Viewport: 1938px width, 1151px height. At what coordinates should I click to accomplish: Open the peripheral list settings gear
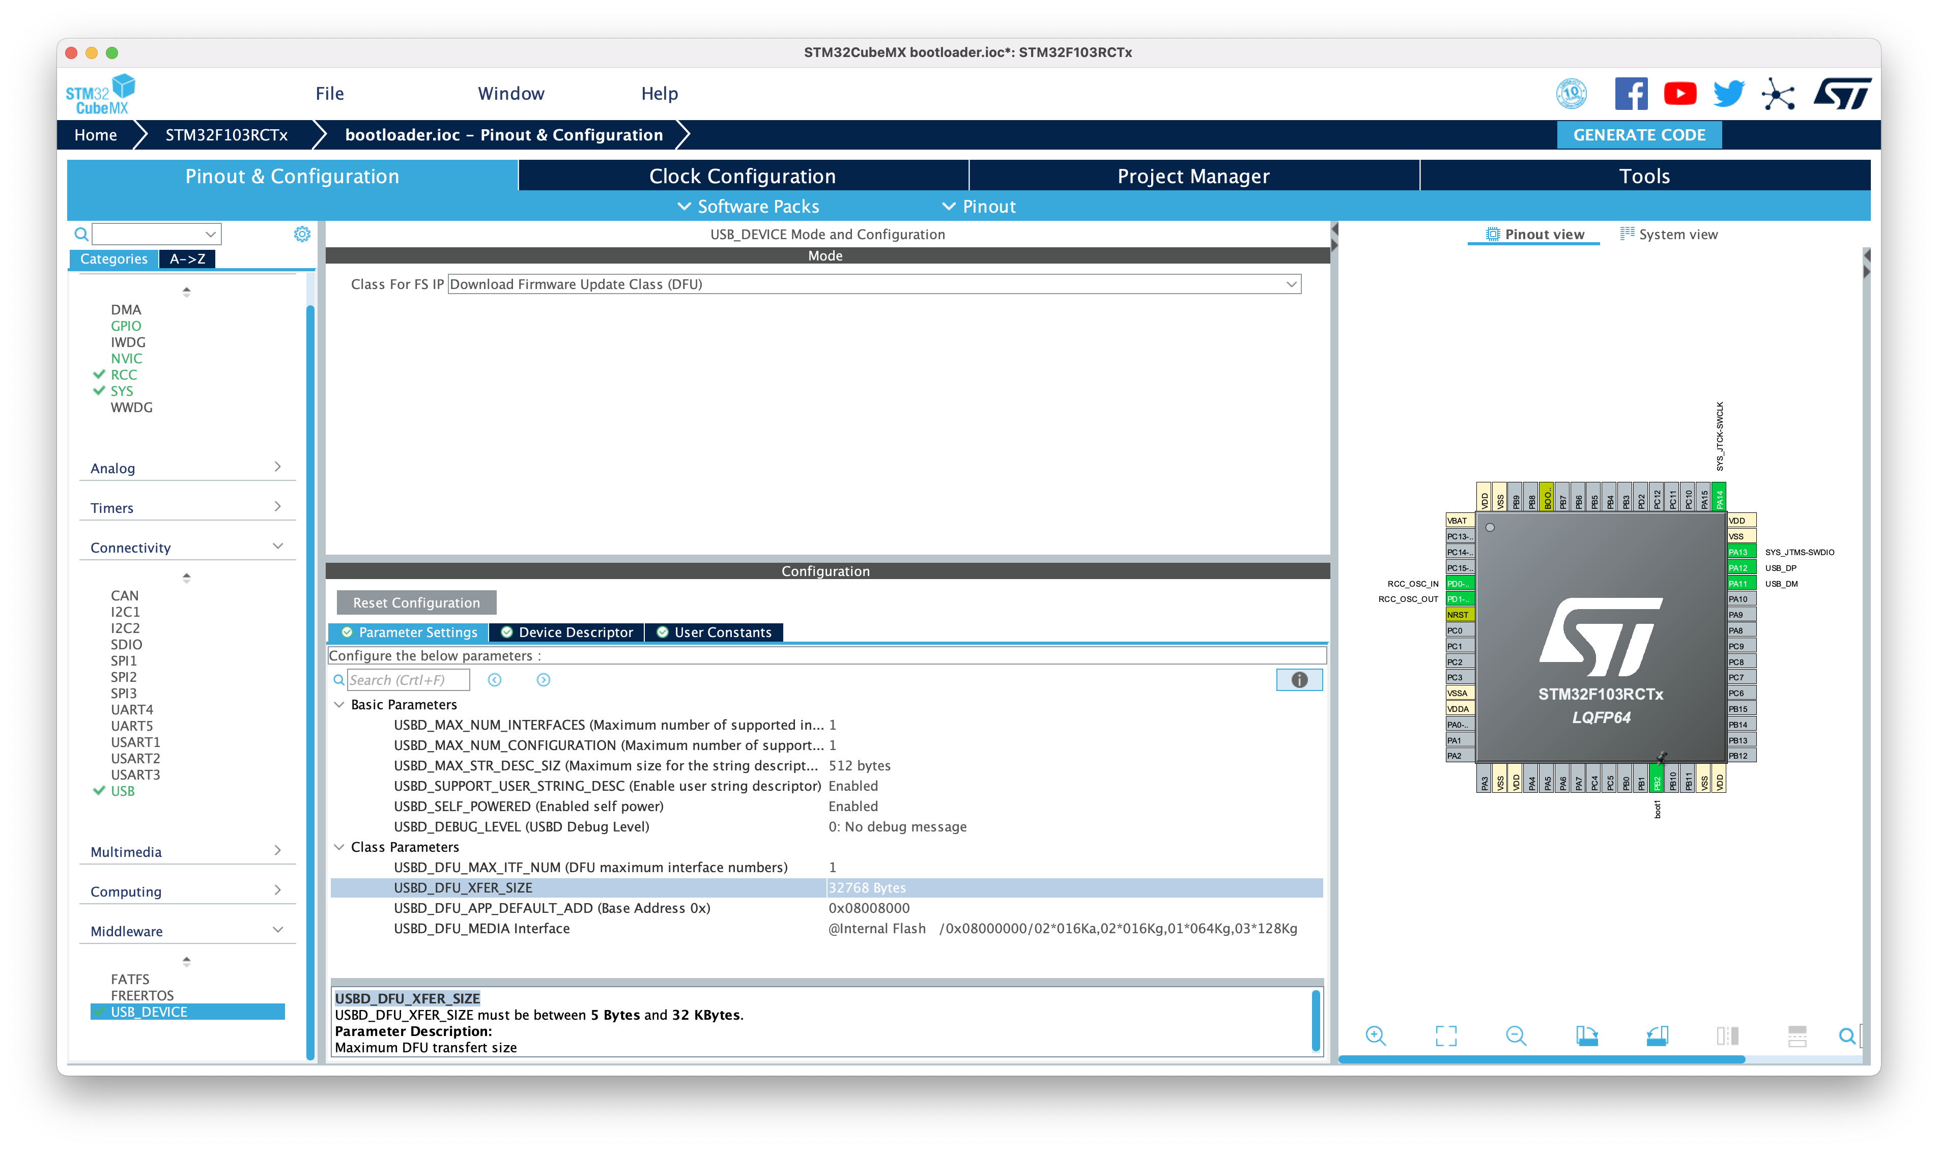click(x=302, y=234)
